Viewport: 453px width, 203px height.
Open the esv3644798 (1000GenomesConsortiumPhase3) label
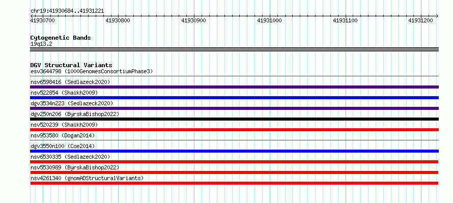92,71
